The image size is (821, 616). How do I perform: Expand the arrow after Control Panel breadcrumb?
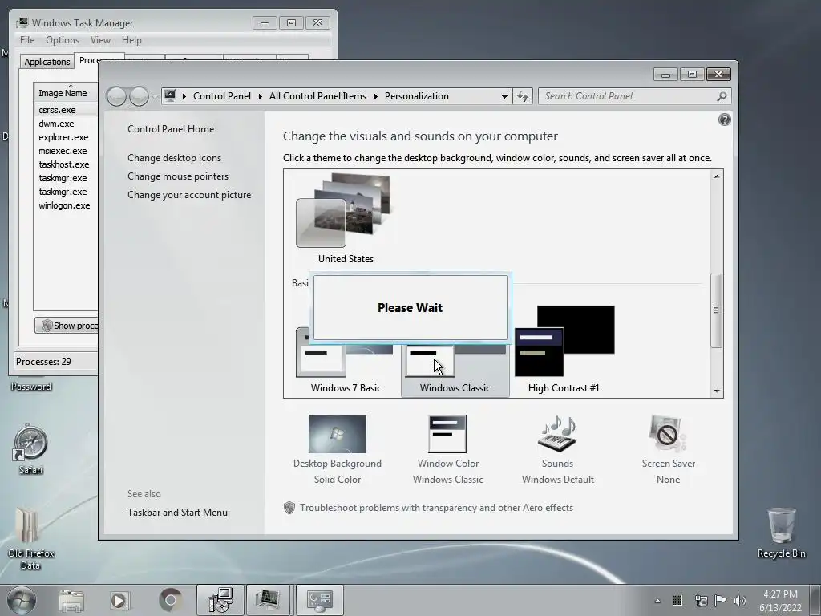coord(261,96)
